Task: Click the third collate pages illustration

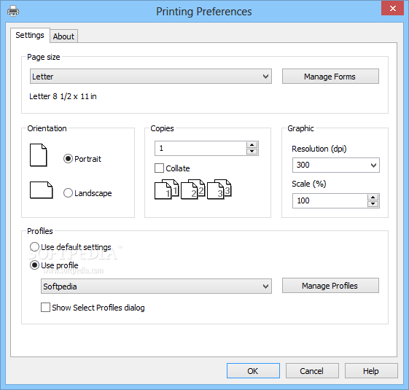Action: click(219, 189)
